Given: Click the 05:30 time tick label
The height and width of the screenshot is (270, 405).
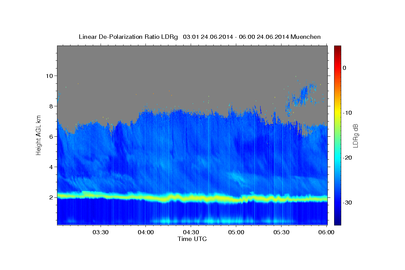Looking at the screenshot, I should point(281,233).
